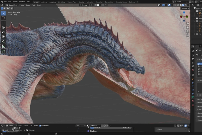Select the Annotate tool
The height and width of the screenshot is (135, 202).
click(3, 42)
